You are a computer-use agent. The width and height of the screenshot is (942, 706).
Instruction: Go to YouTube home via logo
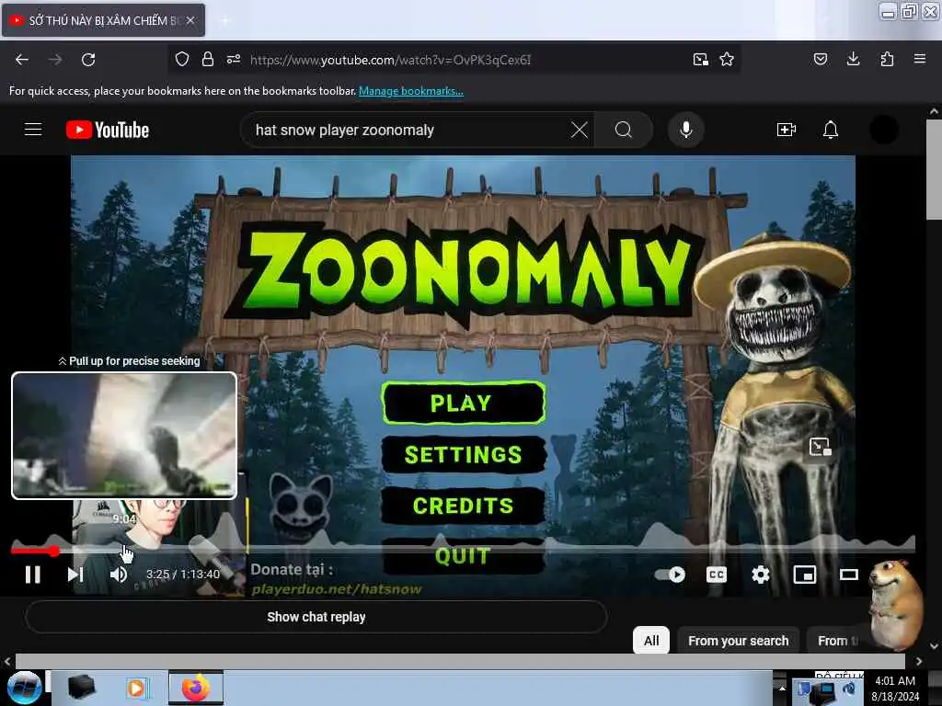pyautogui.click(x=108, y=130)
